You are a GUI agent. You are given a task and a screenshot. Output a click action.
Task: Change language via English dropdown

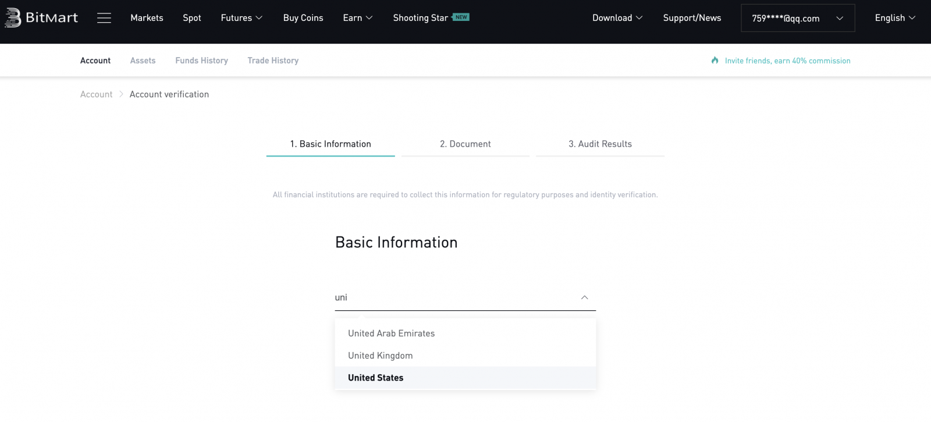pyautogui.click(x=894, y=18)
